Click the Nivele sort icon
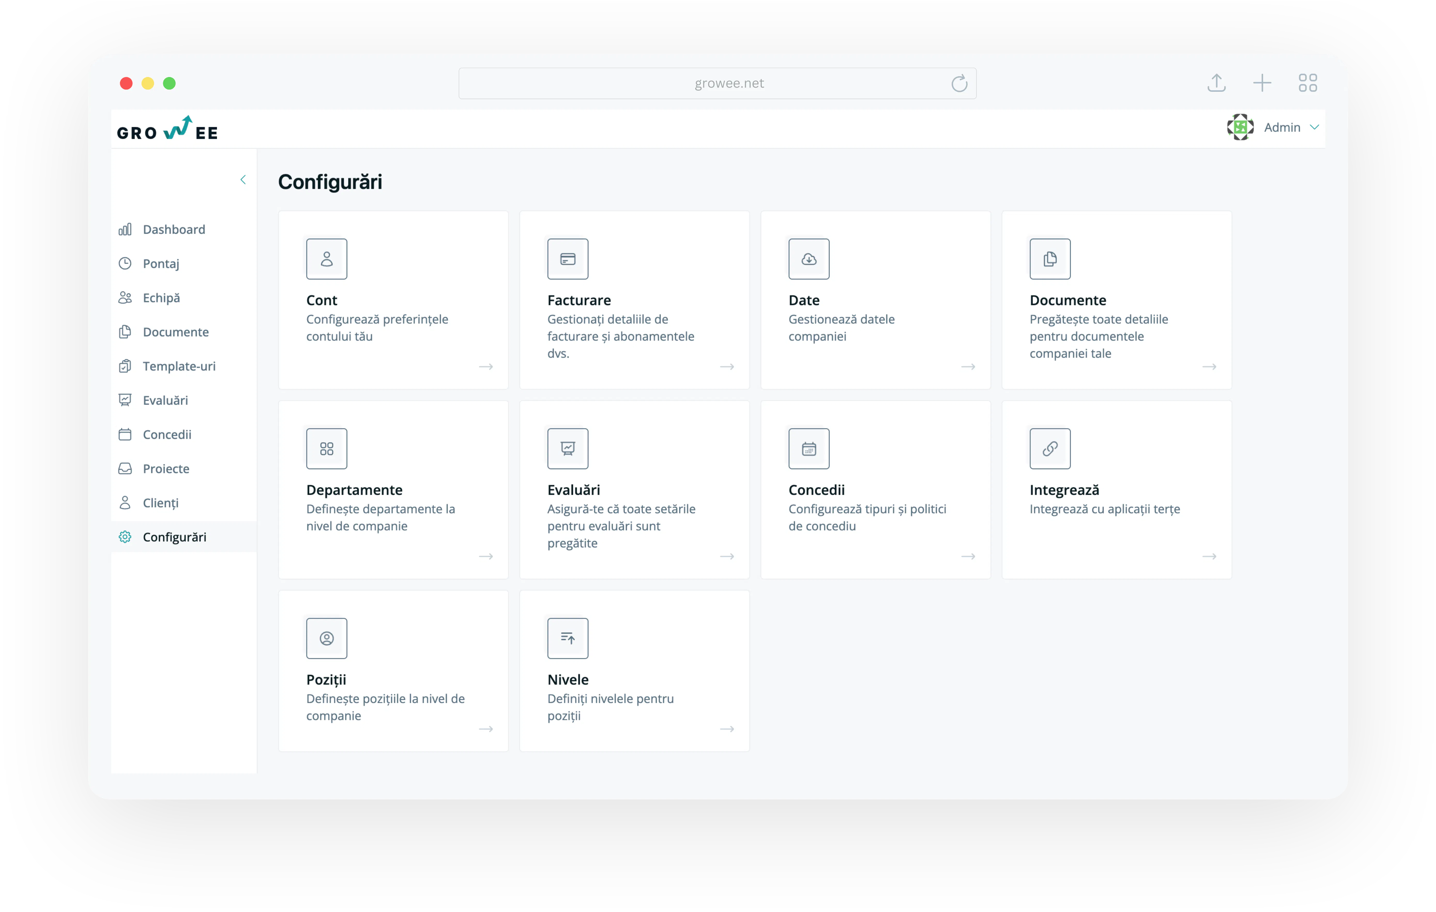The width and height of the screenshot is (1436, 912). click(568, 638)
